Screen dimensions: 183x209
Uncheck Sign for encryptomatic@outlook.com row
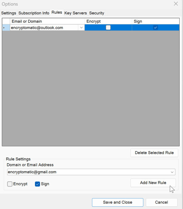(x=156, y=27)
